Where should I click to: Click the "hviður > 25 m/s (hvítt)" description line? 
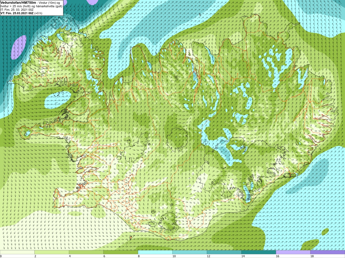[31, 6]
